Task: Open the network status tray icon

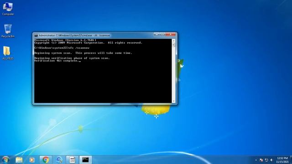Action: tap(266, 160)
